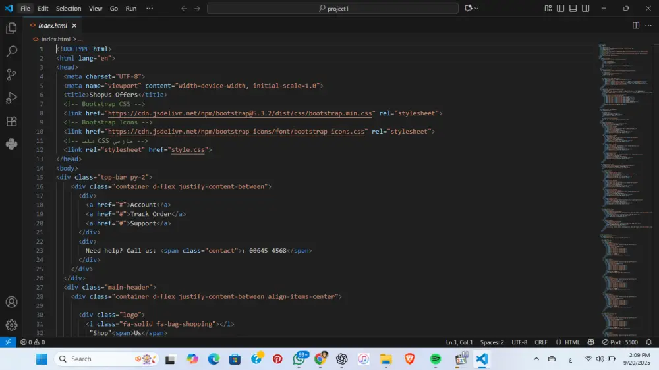Expand the Copilot chat dropdown arrow

477,9
